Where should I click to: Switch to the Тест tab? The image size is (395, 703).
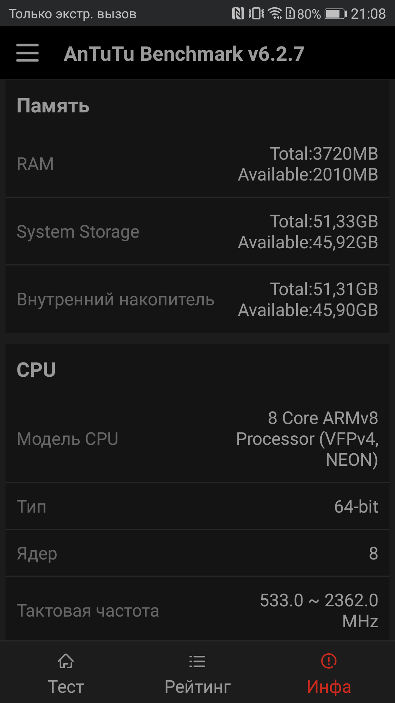click(x=66, y=686)
